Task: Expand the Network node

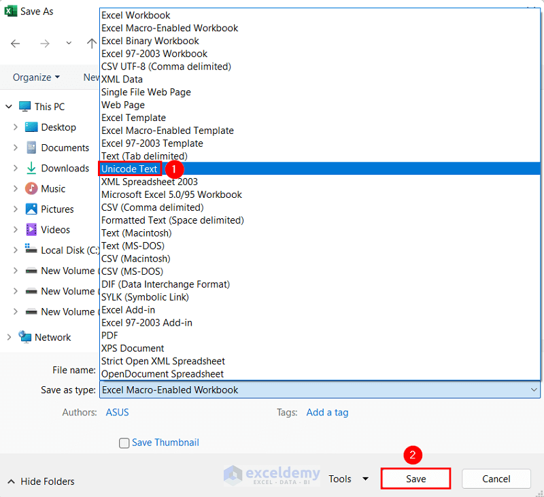Action: coord(9,337)
